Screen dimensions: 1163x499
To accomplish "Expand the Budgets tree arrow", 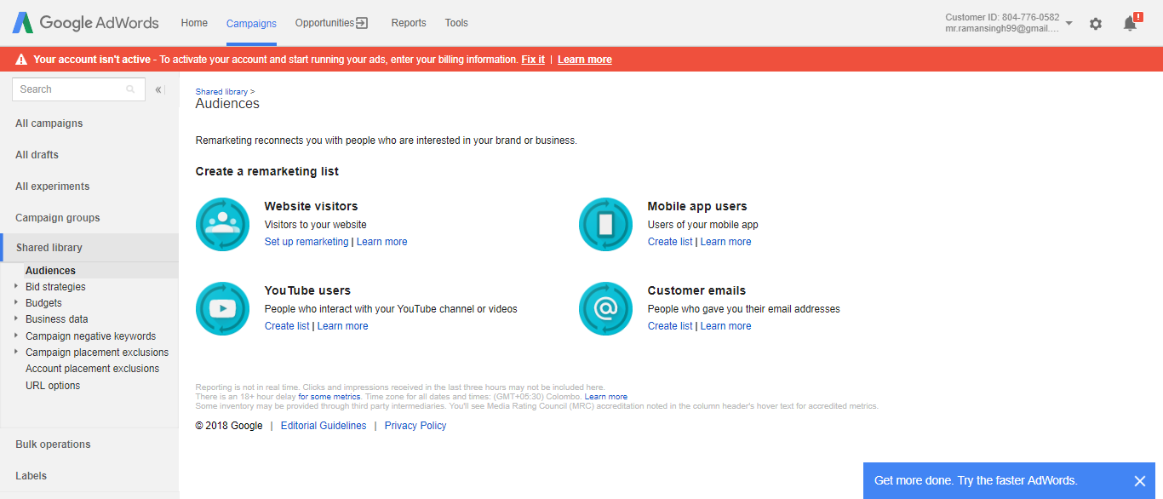I will point(16,302).
